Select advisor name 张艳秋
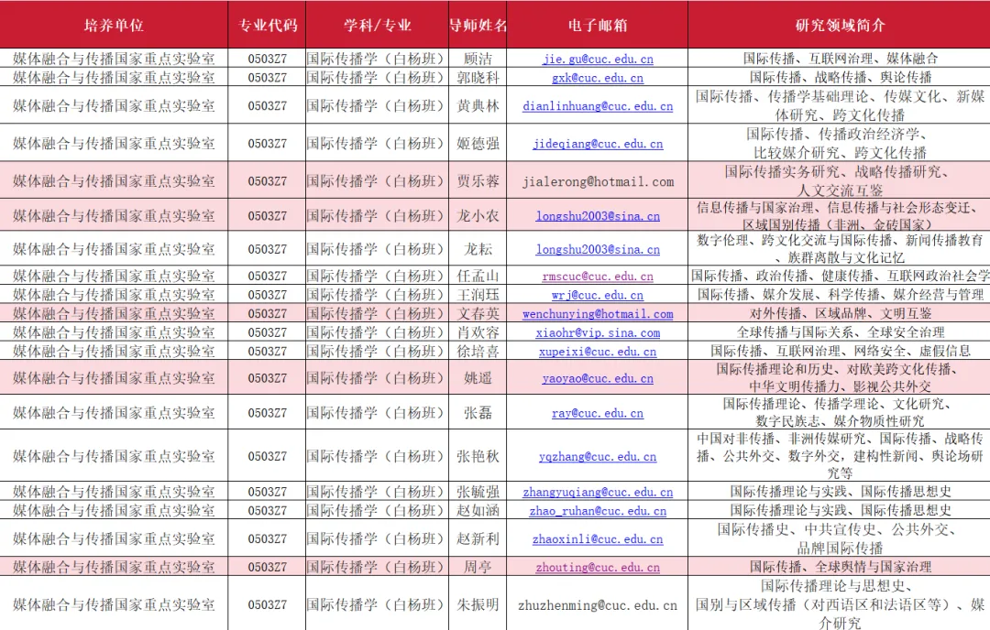The height and width of the screenshot is (630, 990). pos(478,456)
